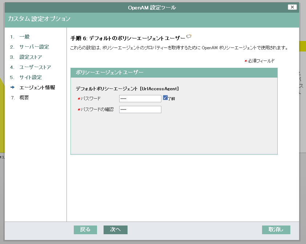Click inside the パスワード input field
Screen dimensions: 306x244
pos(140,98)
